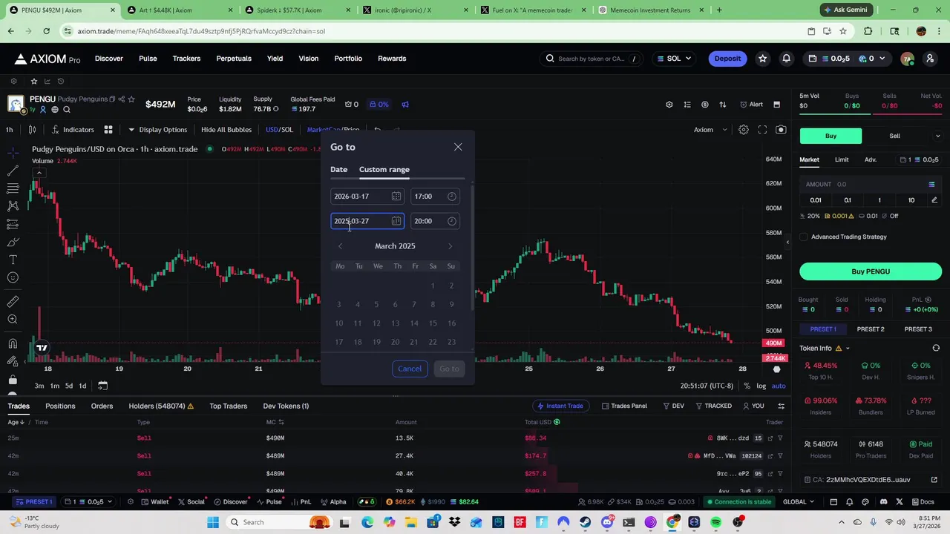Screen dimensions: 950x534
Task: Go to previous month in calendar
Action: coord(340,246)
